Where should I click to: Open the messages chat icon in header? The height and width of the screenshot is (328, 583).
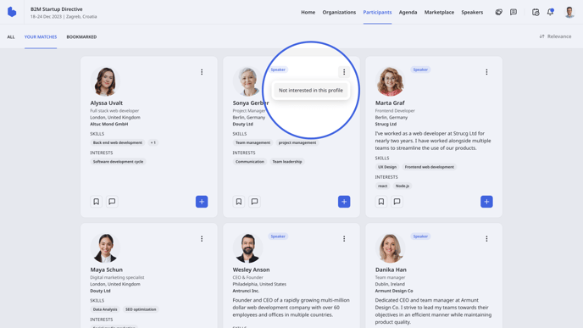point(514,12)
